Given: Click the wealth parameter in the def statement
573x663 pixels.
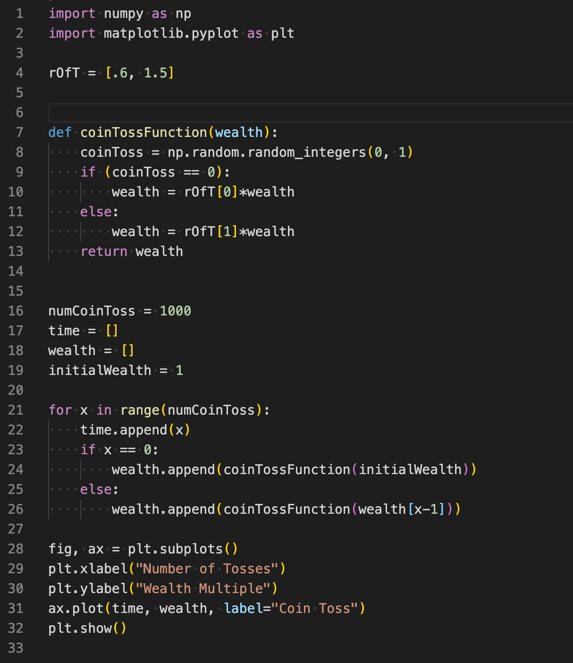Looking at the screenshot, I should (x=239, y=133).
